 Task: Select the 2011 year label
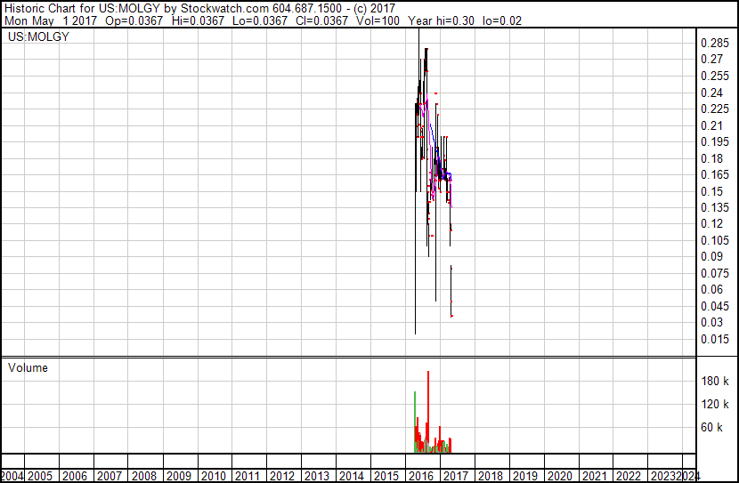point(248,477)
